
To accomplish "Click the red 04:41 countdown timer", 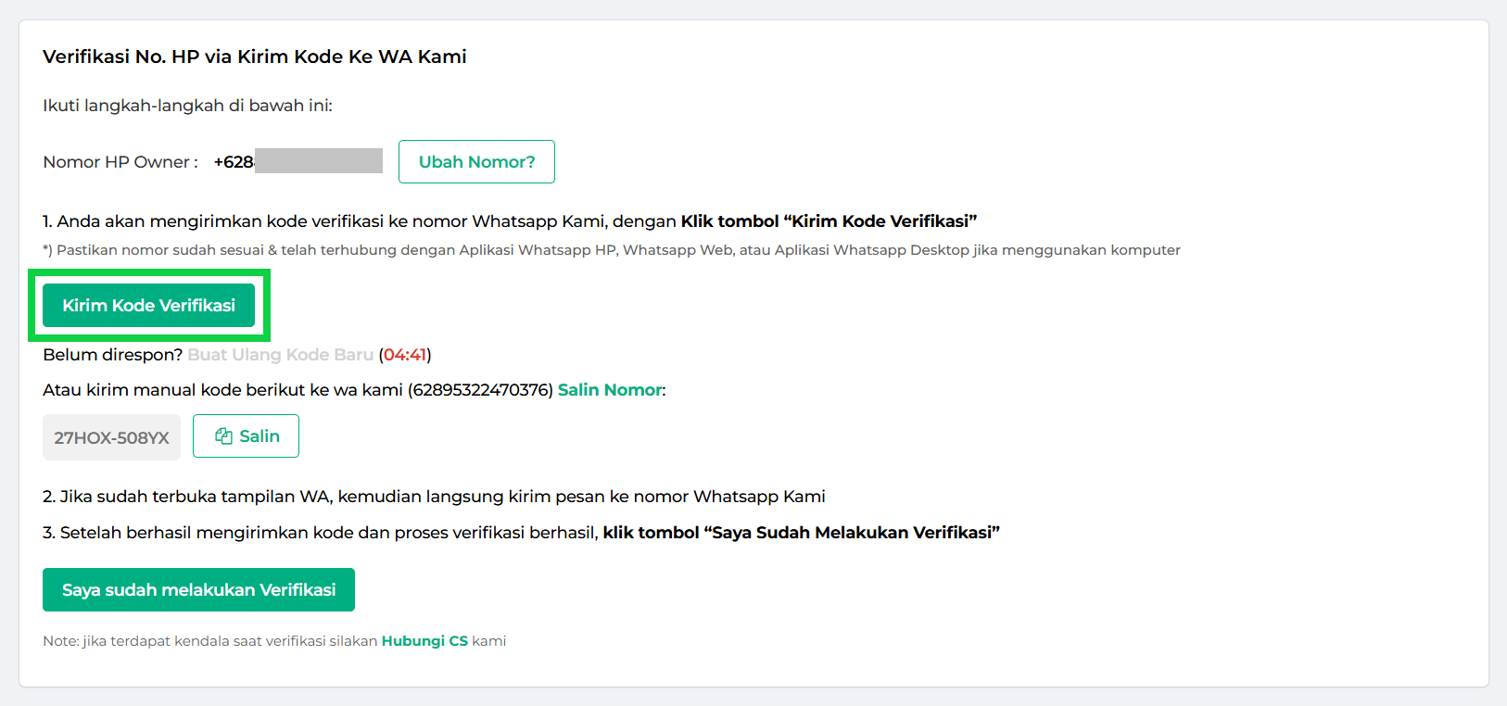I will [405, 355].
